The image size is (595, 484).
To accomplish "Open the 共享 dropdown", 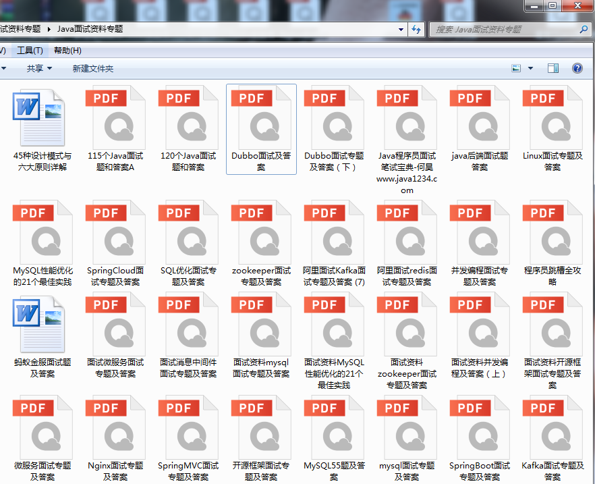I will click(x=39, y=69).
